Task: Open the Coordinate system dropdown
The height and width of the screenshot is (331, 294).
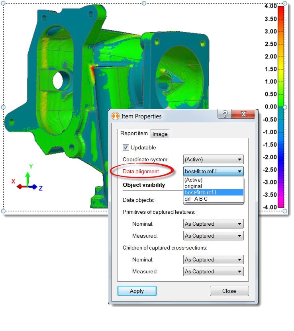Action: tap(214, 159)
